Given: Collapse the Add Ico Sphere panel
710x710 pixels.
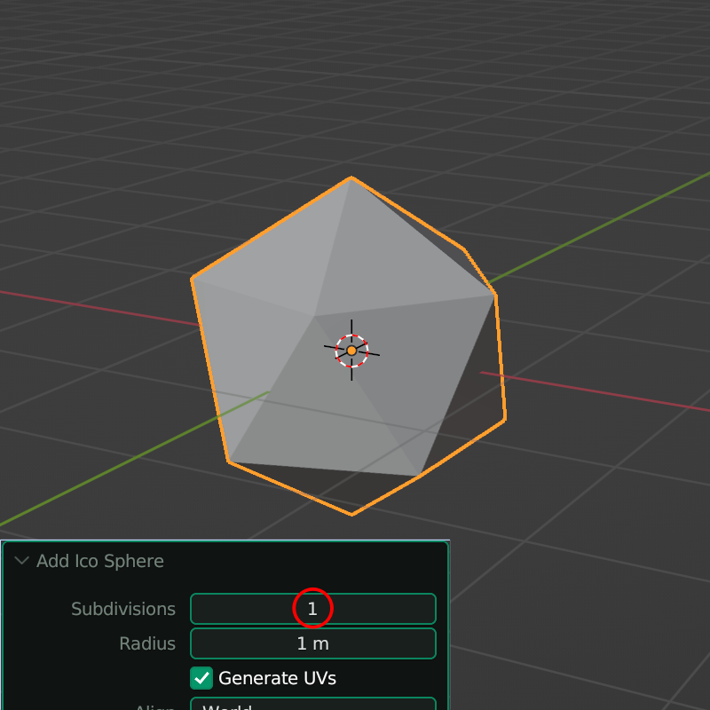Looking at the screenshot, I should click(x=21, y=561).
